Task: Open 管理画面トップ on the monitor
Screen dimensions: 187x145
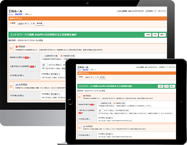Action: pos(151,11)
